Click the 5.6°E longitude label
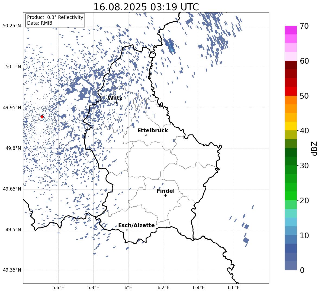The height and width of the screenshot is (293, 321). coord(58,288)
